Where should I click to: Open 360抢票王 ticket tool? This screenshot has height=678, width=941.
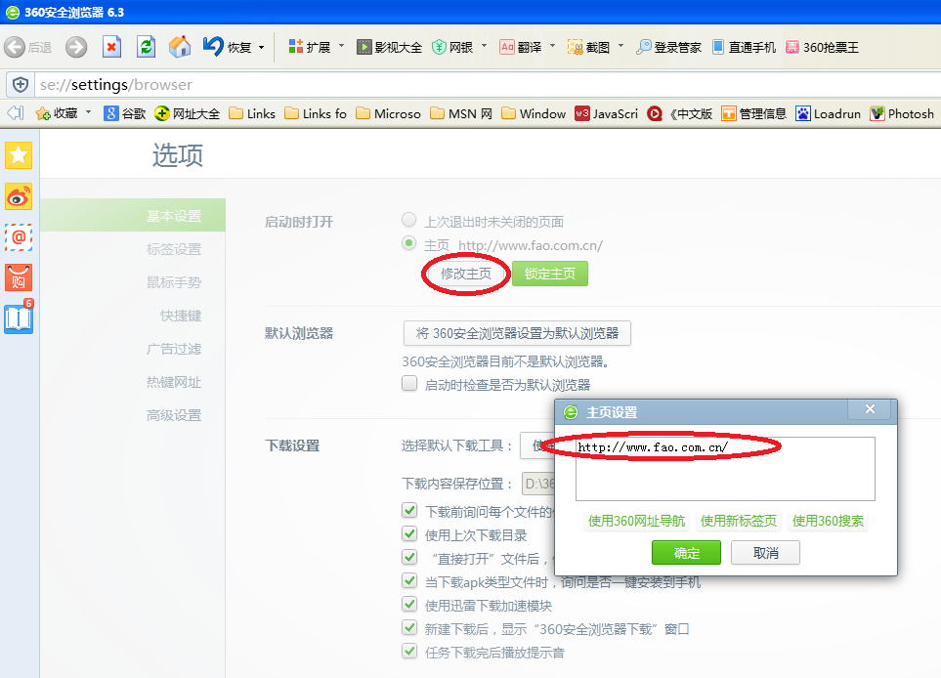(x=822, y=47)
